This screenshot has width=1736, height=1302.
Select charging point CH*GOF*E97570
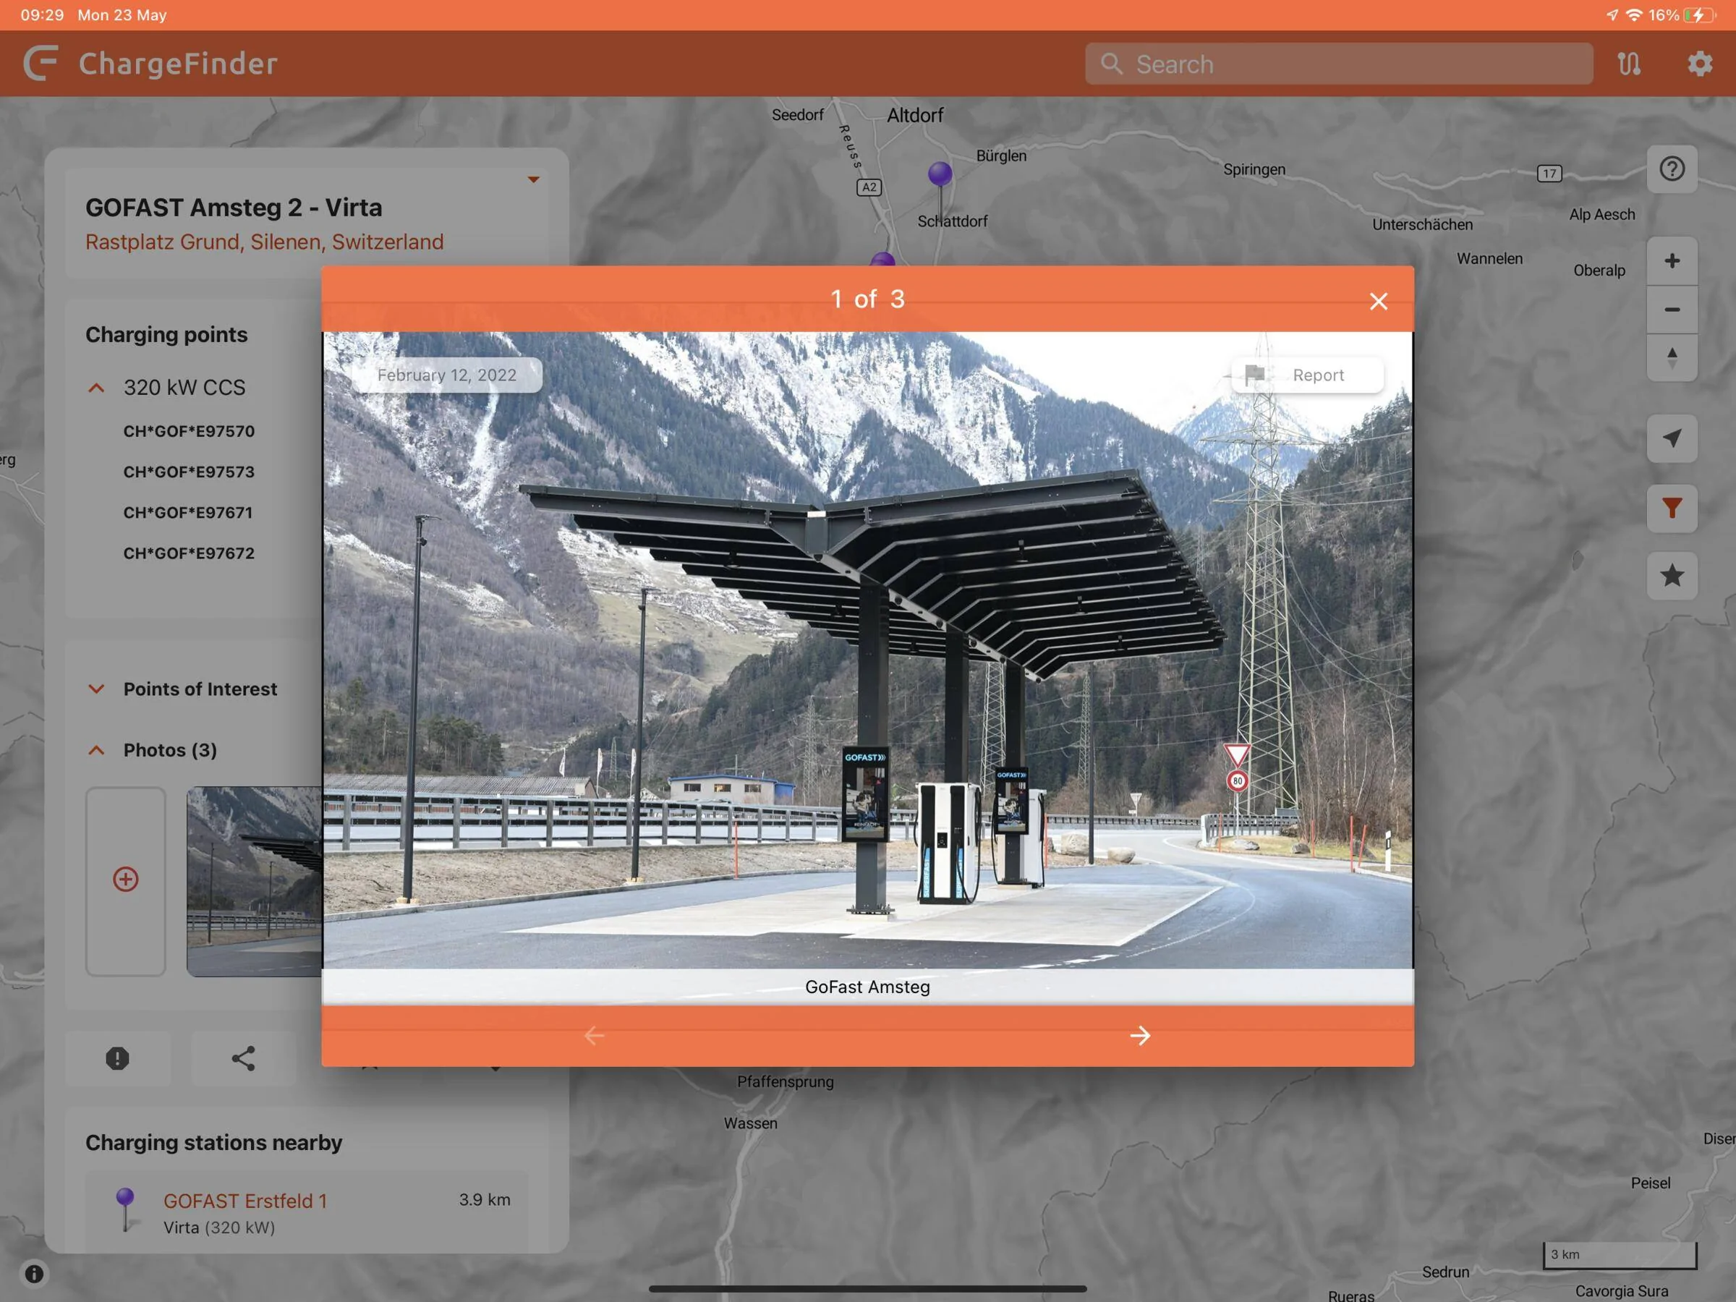[x=189, y=431]
